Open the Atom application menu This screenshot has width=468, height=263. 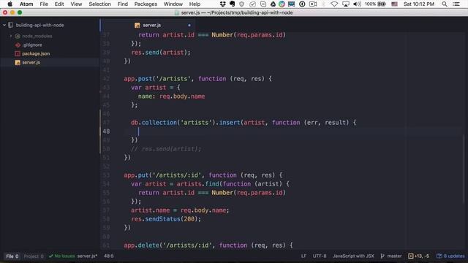click(26, 4)
